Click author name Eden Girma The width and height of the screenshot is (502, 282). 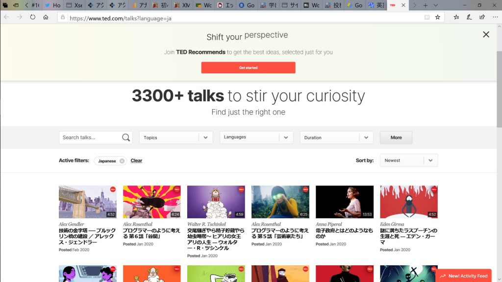tap(392, 224)
